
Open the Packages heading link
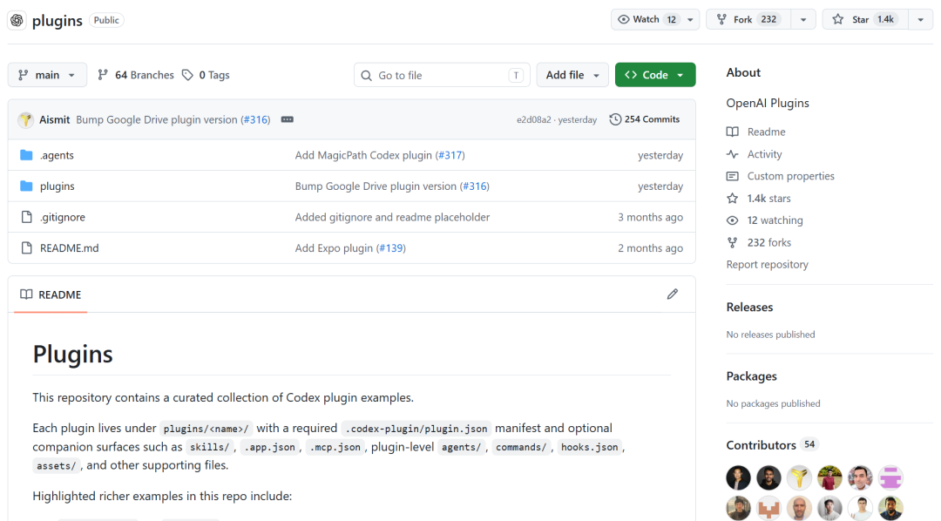[751, 376]
